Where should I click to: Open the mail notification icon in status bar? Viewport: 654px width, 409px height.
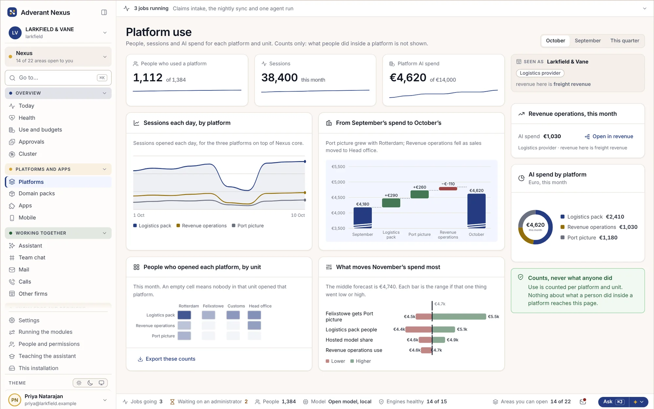coord(583,401)
